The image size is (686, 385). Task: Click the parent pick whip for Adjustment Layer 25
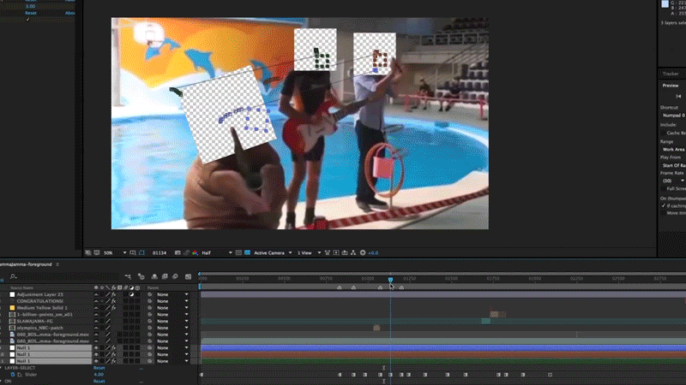coord(150,294)
